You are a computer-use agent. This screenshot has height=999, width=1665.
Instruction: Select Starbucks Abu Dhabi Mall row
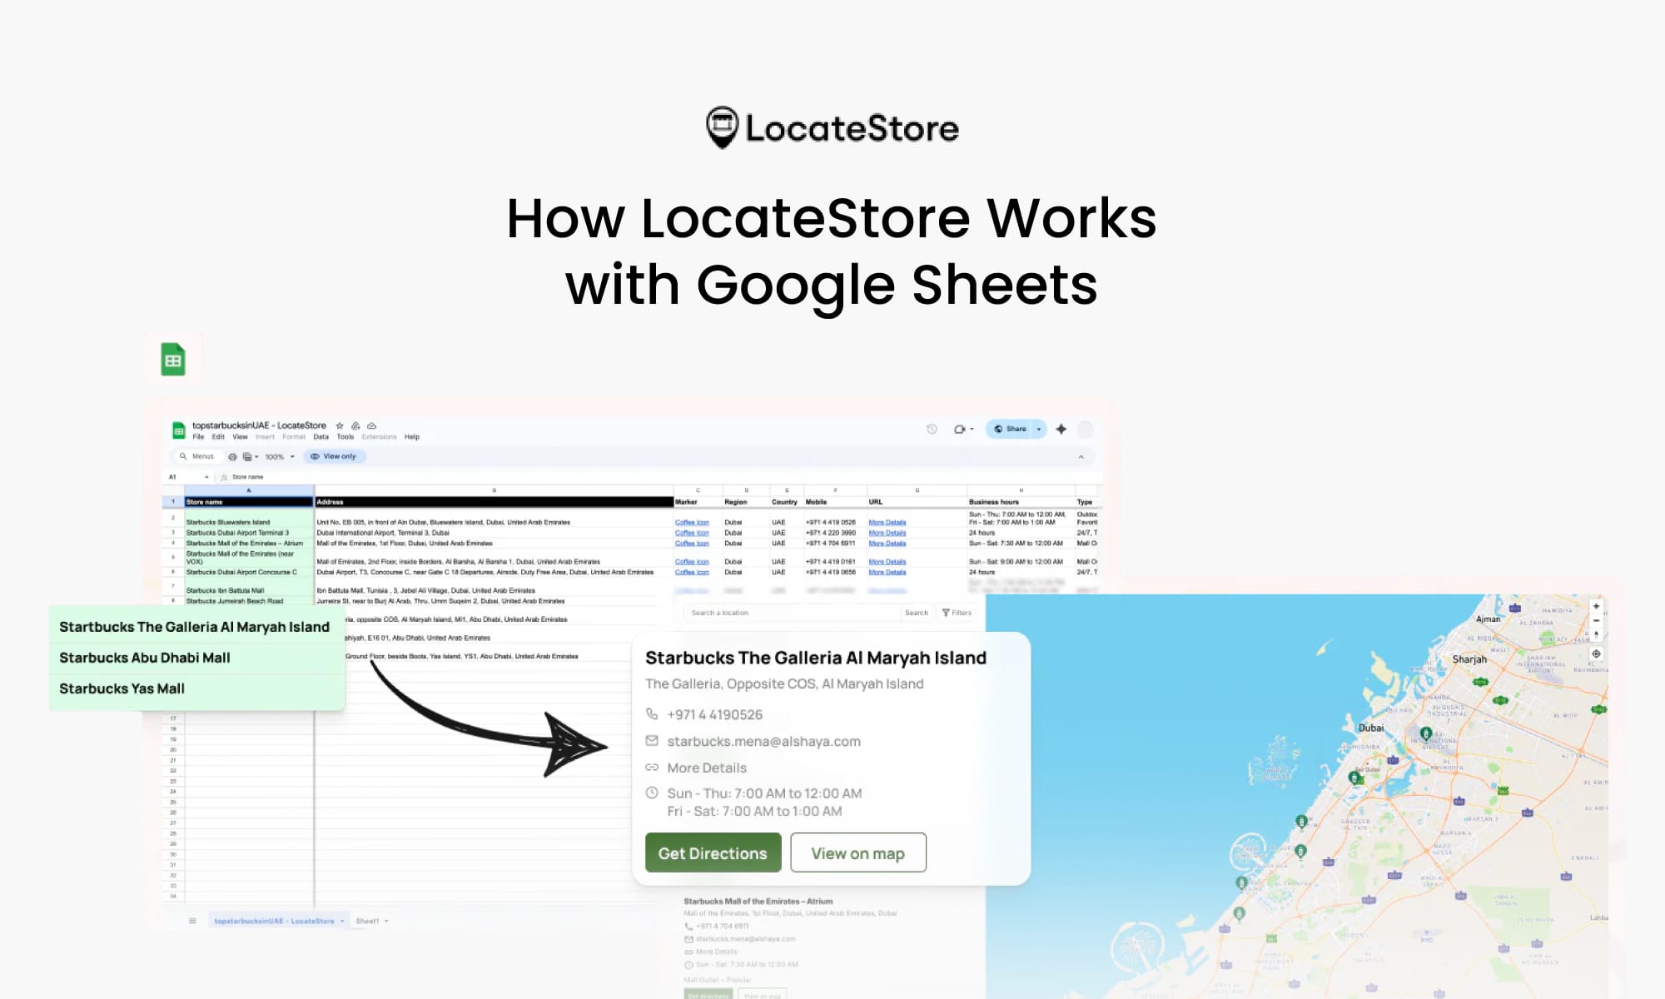pyautogui.click(x=145, y=658)
